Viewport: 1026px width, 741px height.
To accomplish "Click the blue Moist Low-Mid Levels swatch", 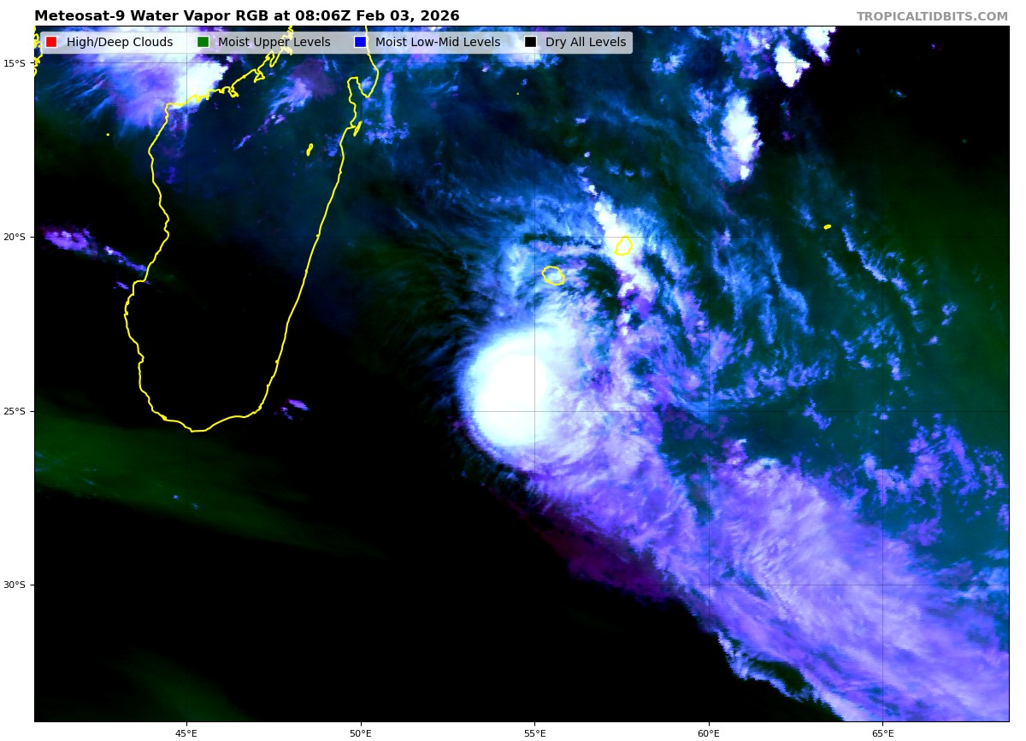I will 360,42.
